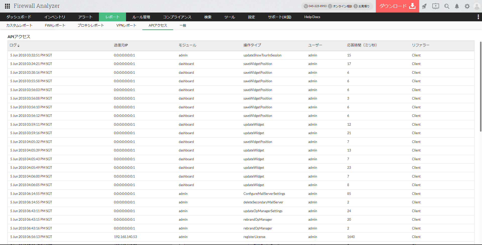482x245 pixels.
Task: Sort table by ログ column arrow
Action: coord(19,46)
